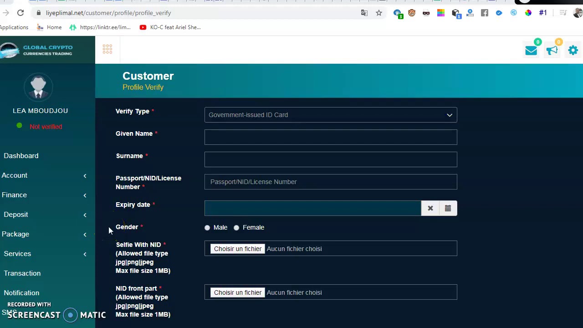This screenshot has width=583, height=328.
Task: Select Female gender radio button
Action: 236,227
